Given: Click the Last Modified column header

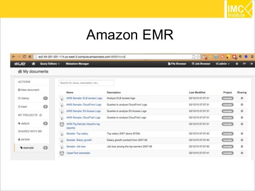Looking at the screenshot, I should 197,93.
